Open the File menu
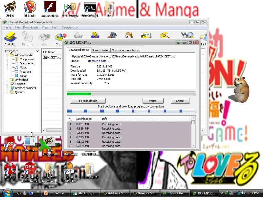The width and height of the screenshot is (263, 197). [x=17, y=27]
